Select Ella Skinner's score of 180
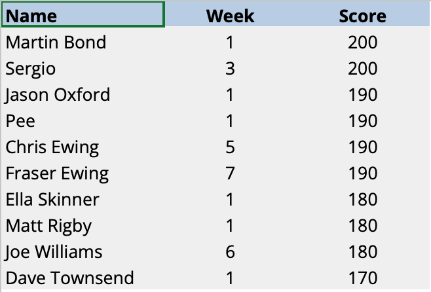This screenshot has height=292, width=431. point(363,200)
